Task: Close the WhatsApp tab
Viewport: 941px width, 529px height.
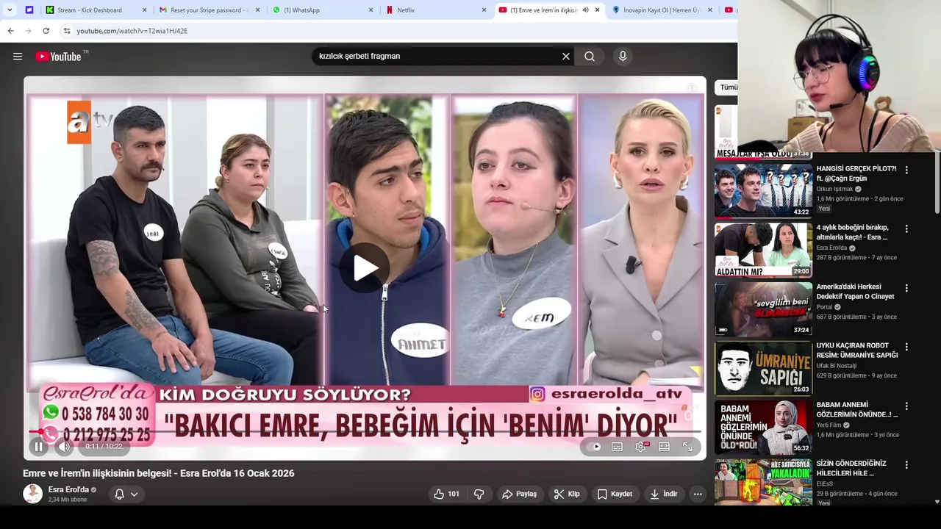Action: click(371, 10)
